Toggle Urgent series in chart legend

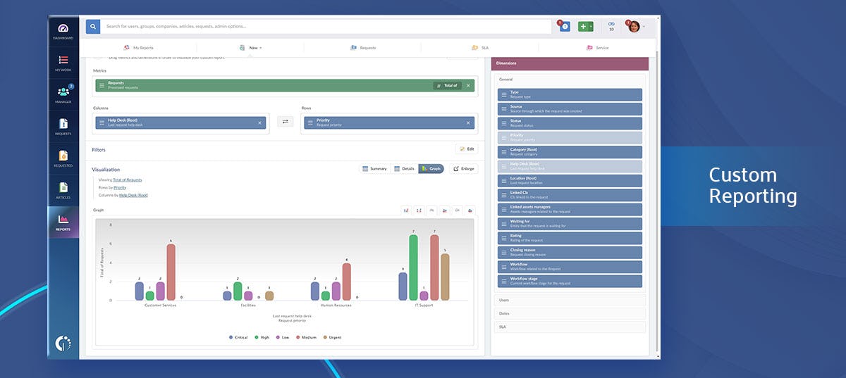(x=333, y=337)
